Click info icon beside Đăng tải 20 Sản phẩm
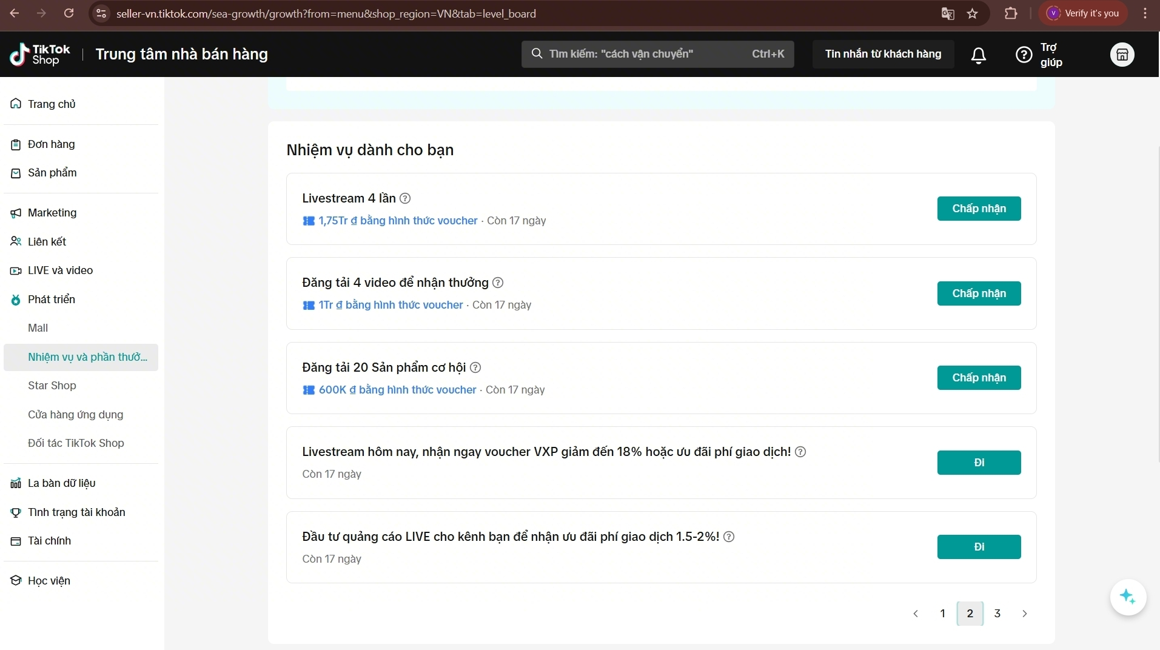The width and height of the screenshot is (1160, 650). tap(475, 367)
